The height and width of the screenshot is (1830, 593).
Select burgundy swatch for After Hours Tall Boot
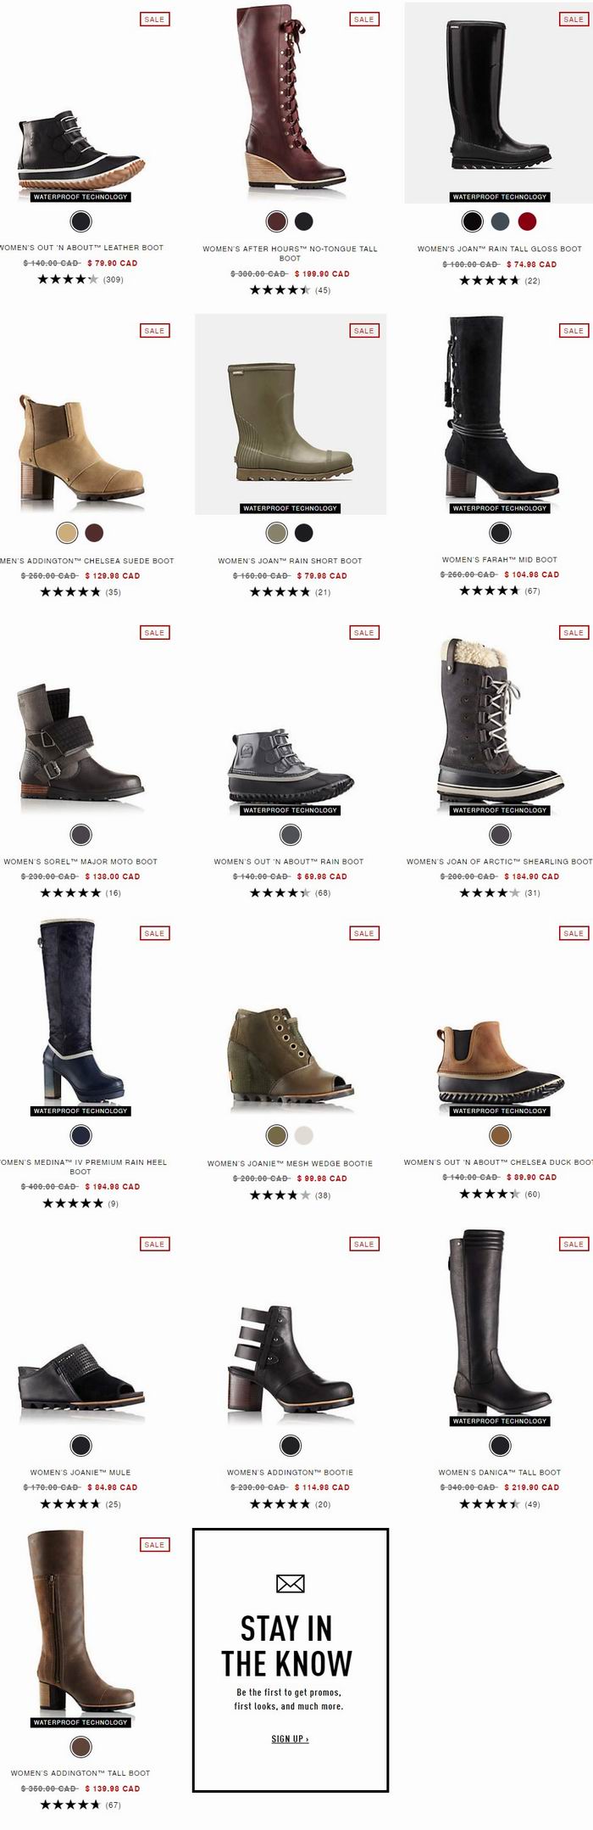(277, 221)
